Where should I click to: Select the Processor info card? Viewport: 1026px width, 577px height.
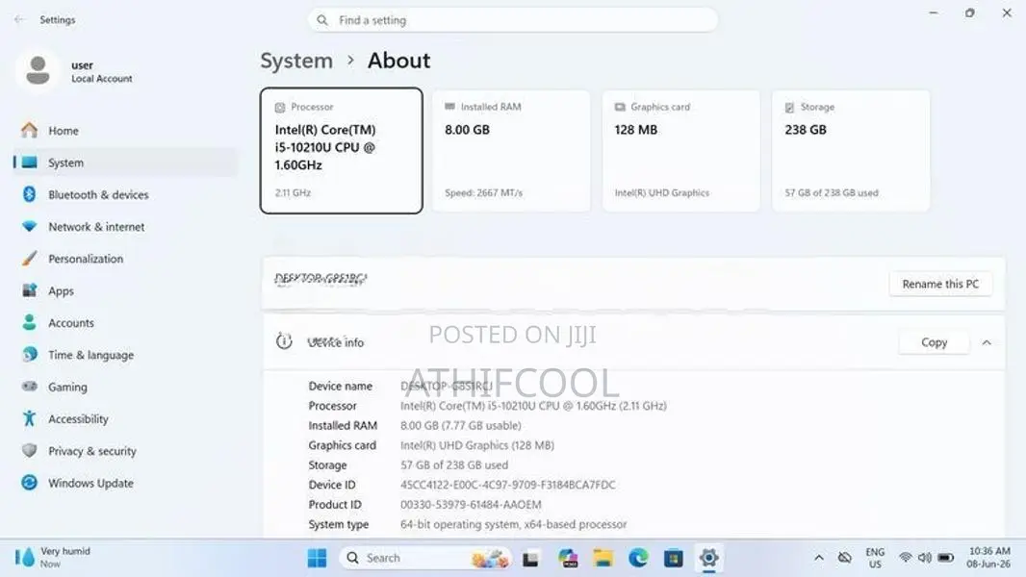coord(342,150)
